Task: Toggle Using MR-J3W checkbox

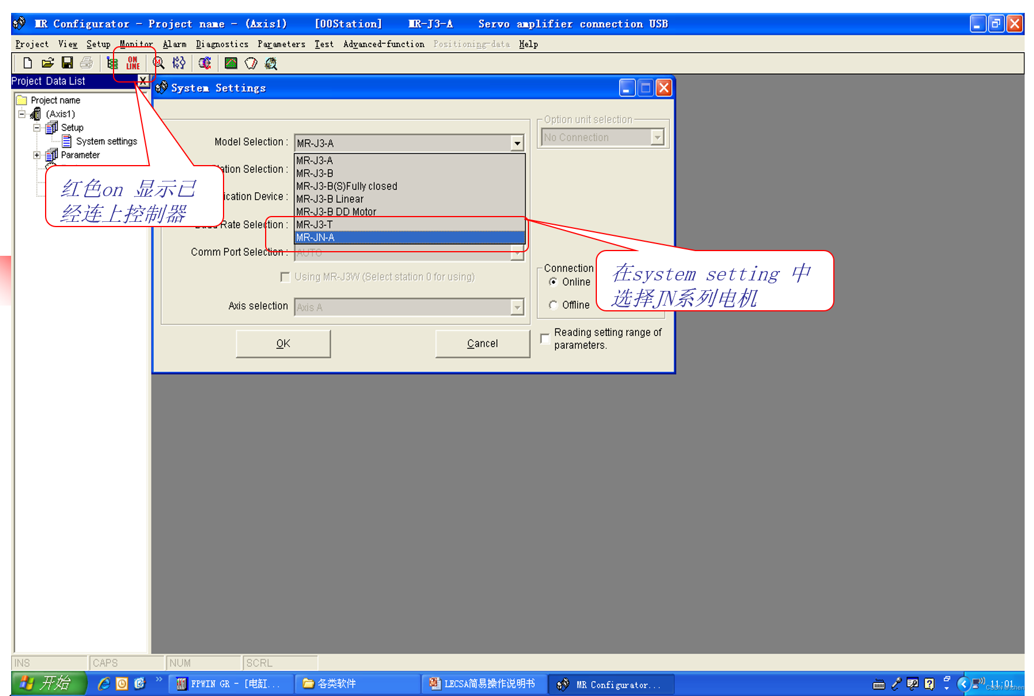Action: [x=285, y=277]
